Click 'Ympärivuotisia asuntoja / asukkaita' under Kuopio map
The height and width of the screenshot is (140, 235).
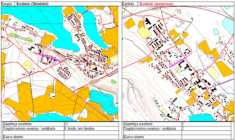[x=29, y=129]
